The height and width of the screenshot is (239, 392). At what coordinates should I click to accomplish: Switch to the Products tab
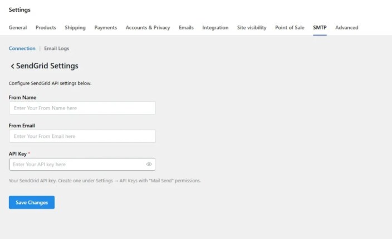(46, 27)
